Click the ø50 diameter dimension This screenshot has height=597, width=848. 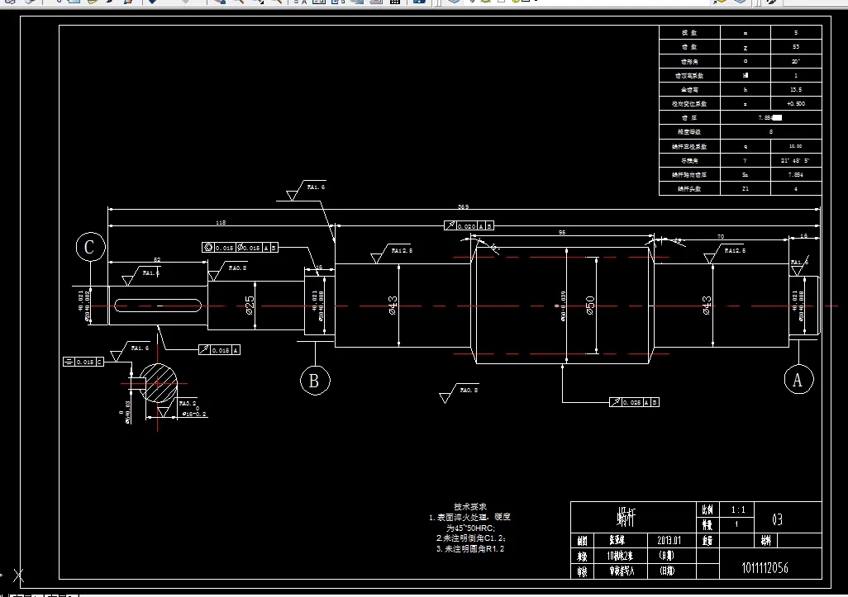(x=590, y=306)
